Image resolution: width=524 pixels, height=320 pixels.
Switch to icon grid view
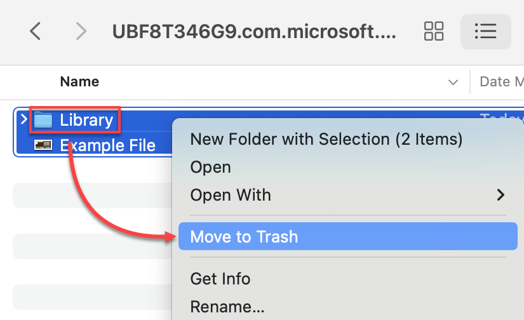(434, 31)
